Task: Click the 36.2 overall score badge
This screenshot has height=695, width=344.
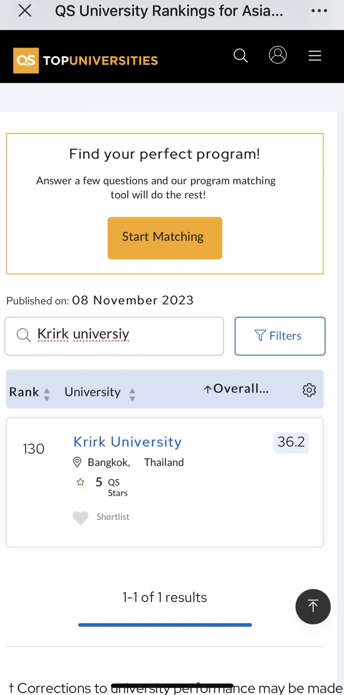Action: click(291, 442)
